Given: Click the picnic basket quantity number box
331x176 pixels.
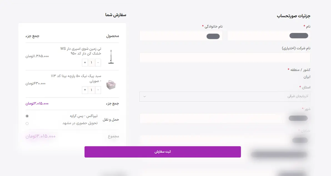Looking at the screenshot, I should 91,90.
